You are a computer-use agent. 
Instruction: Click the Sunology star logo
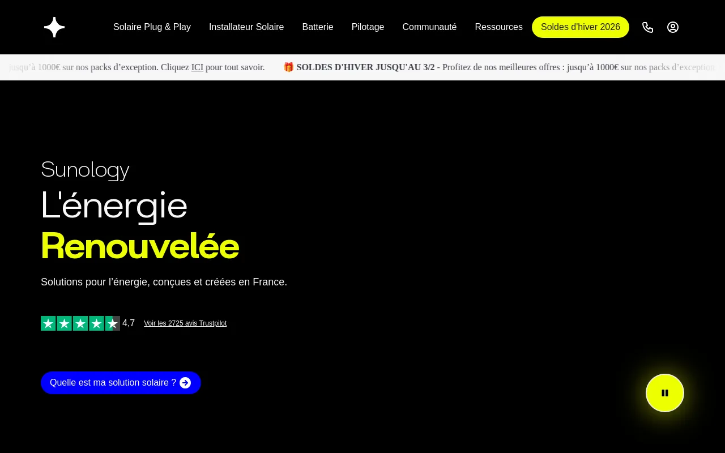54,27
